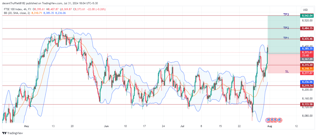317x137 pixels.
Task: Click the blue 8,385.35 upper band label
Action: (x=307, y=49)
